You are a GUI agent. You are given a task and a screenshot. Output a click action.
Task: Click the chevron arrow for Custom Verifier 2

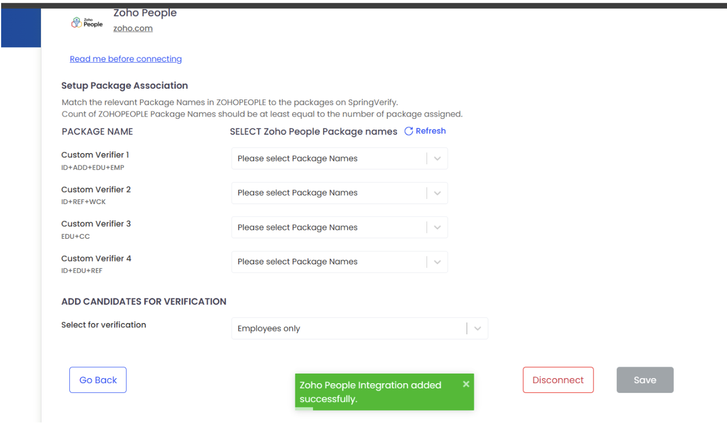[437, 193]
